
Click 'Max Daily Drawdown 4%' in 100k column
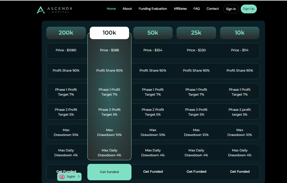[x=109, y=153]
